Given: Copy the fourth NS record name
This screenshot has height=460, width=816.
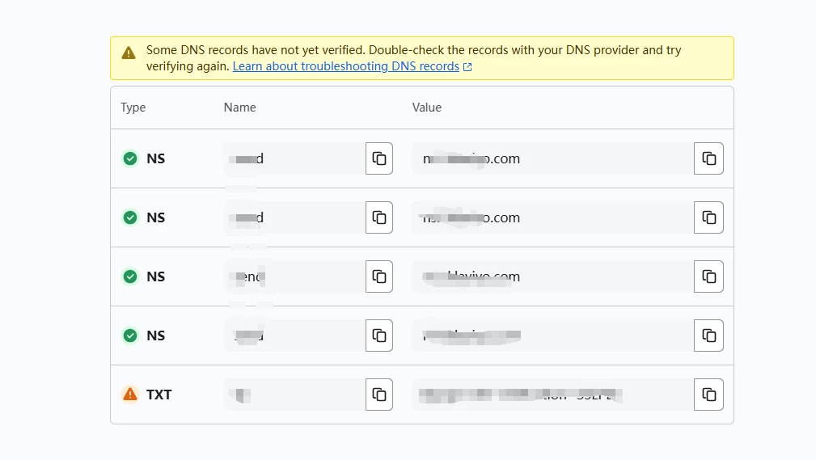Looking at the screenshot, I should tap(378, 336).
